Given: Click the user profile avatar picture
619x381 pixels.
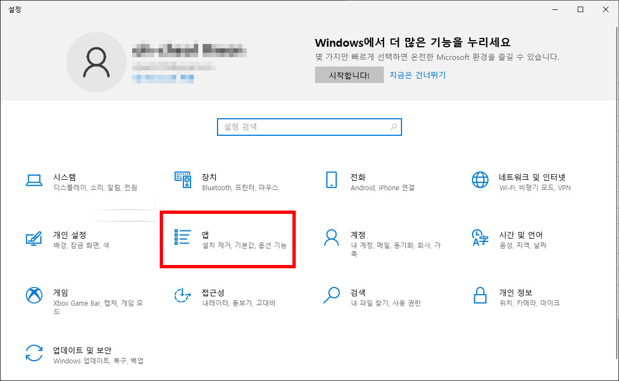Looking at the screenshot, I should click(96, 62).
